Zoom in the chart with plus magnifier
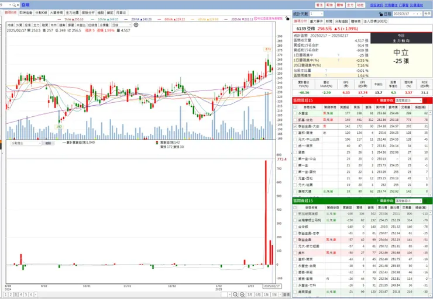The height and width of the screenshot is (299, 433). [x=242, y=294]
